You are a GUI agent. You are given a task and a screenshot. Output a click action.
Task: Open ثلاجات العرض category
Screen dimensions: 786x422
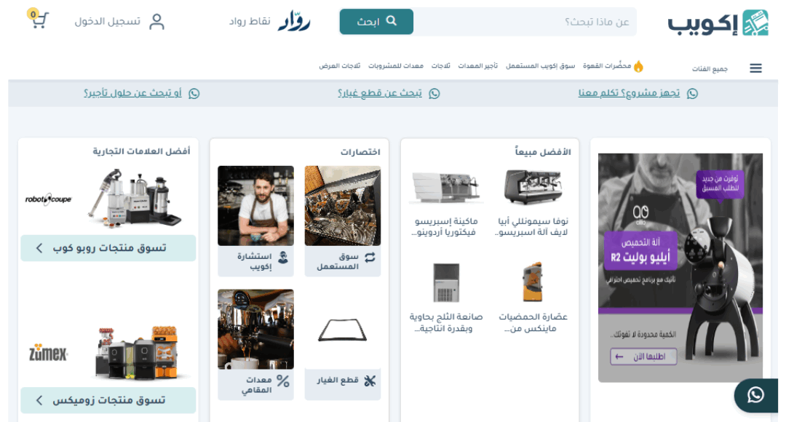339,66
